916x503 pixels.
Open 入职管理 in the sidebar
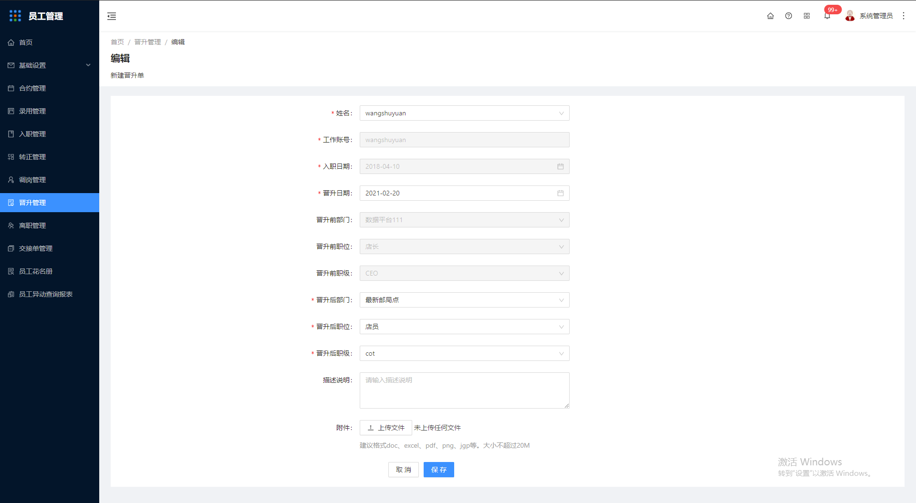pos(50,134)
